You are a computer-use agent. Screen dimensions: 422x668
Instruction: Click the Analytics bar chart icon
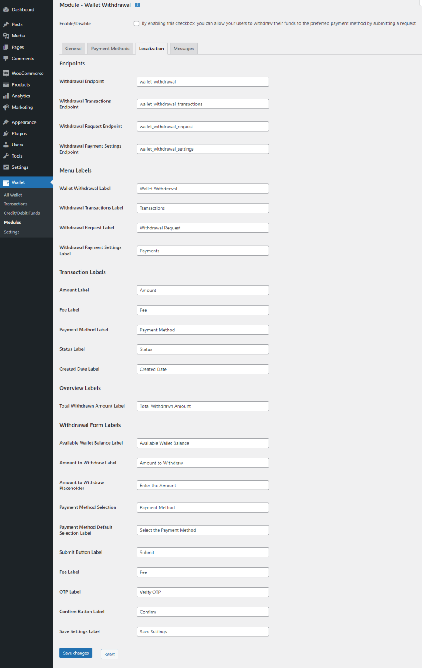point(6,96)
